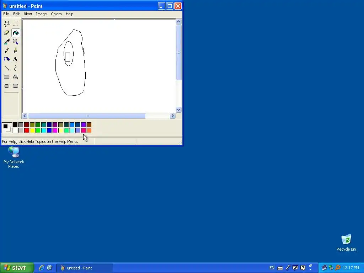Click the on-screen keyboard language bar icon
Viewport: 364px width, 273px height.
[x=280, y=268]
